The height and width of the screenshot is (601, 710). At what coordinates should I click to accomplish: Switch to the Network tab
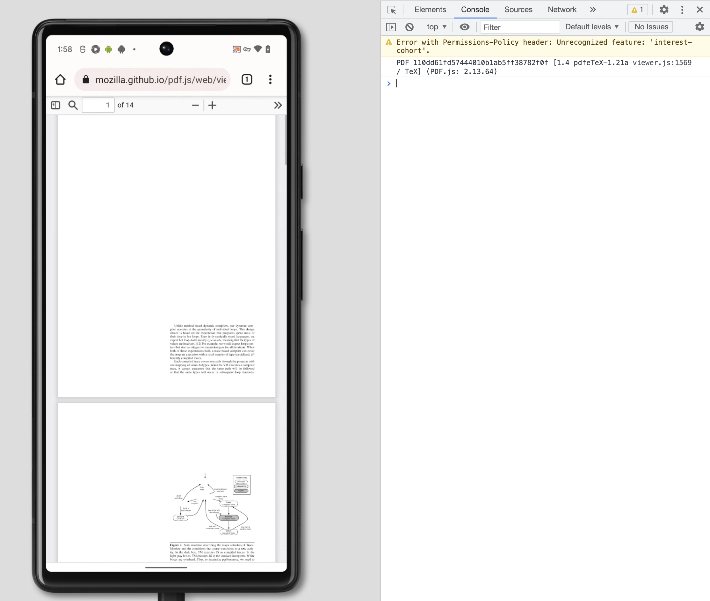tap(561, 10)
